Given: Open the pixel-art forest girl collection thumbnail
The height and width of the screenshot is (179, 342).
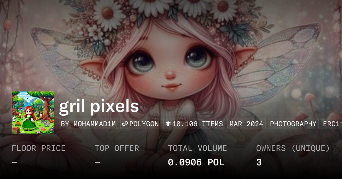Looking at the screenshot, I should (x=33, y=113).
